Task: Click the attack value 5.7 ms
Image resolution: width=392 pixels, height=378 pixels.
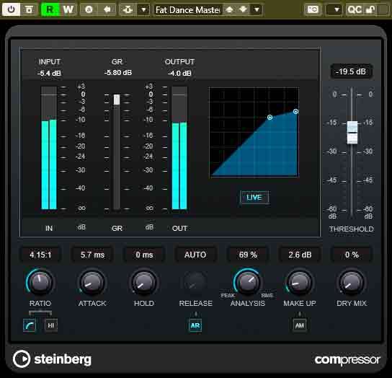Action: click(92, 255)
